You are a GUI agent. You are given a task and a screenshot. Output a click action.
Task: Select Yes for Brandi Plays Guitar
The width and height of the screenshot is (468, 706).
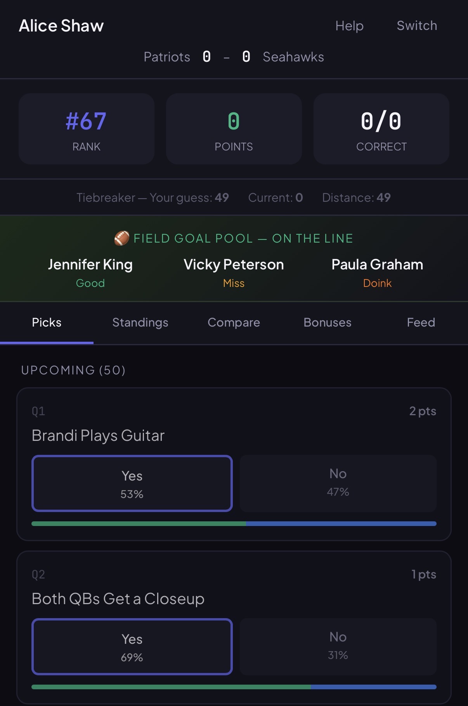tap(132, 483)
